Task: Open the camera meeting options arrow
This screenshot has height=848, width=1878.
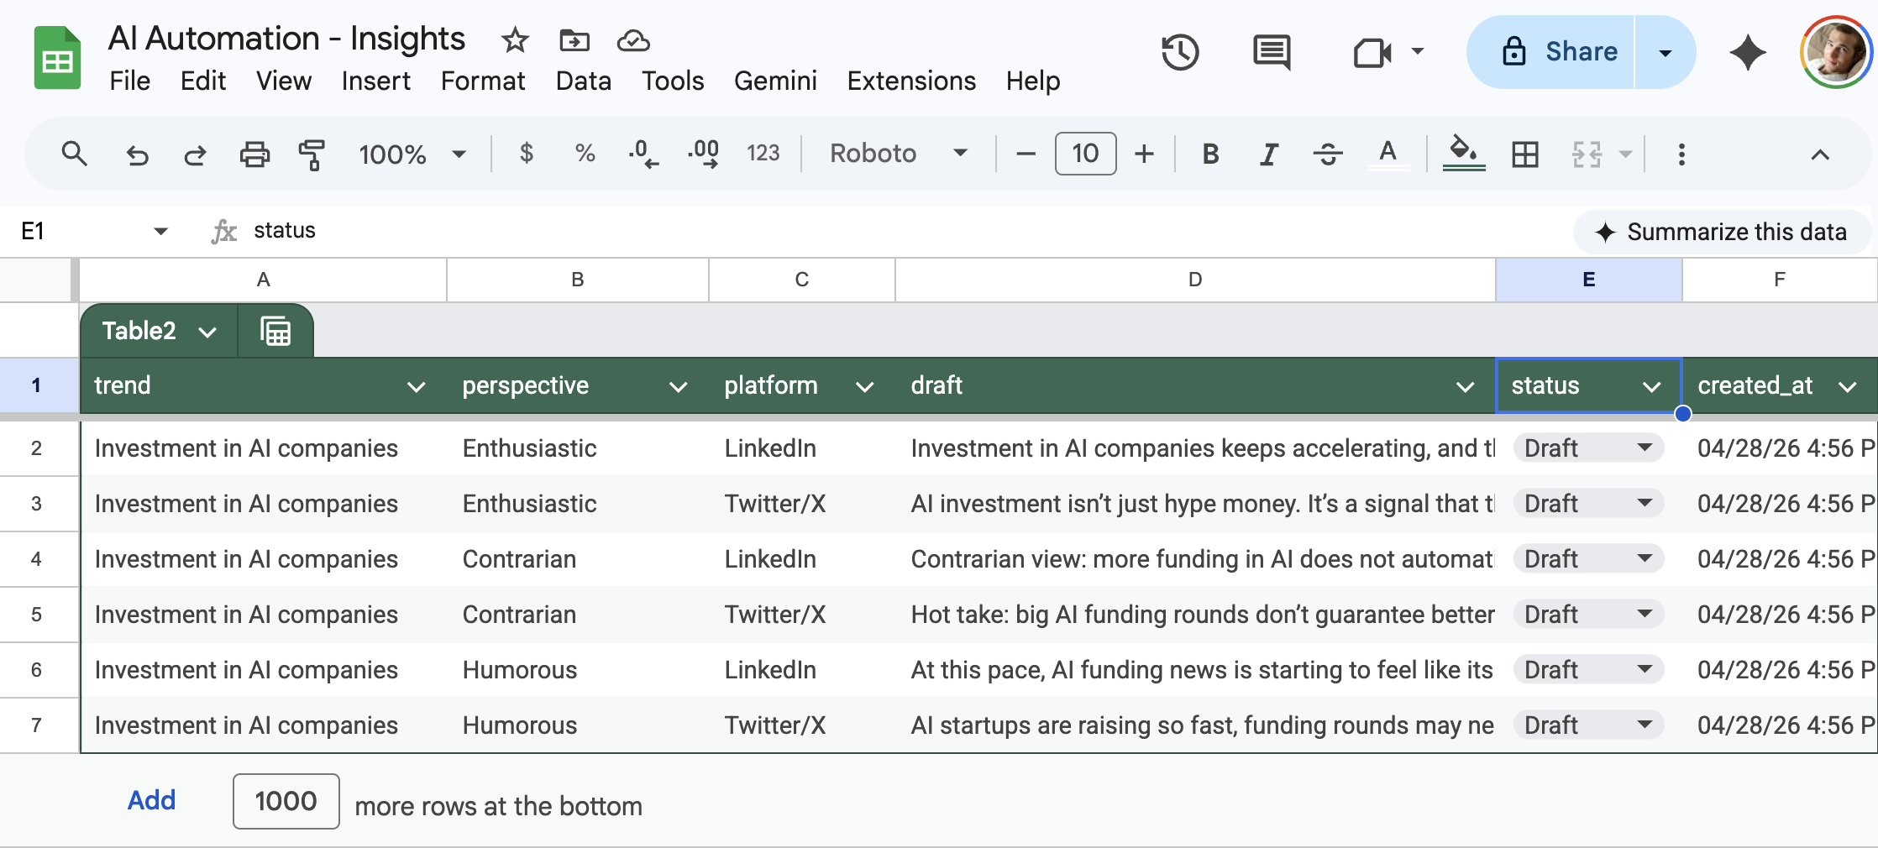Action: pos(1417,51)
